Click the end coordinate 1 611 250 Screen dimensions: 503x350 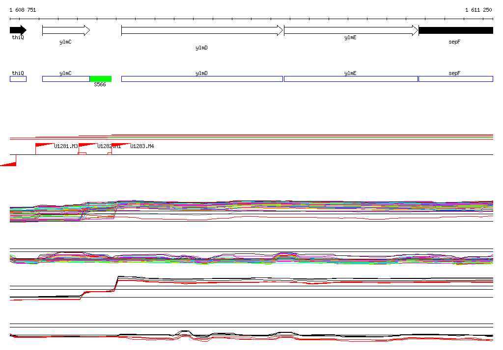[478, 10]
